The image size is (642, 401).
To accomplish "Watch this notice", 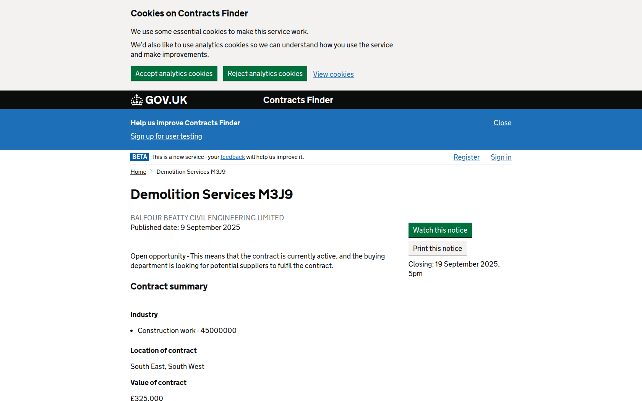I will click(x=440, y=230).
